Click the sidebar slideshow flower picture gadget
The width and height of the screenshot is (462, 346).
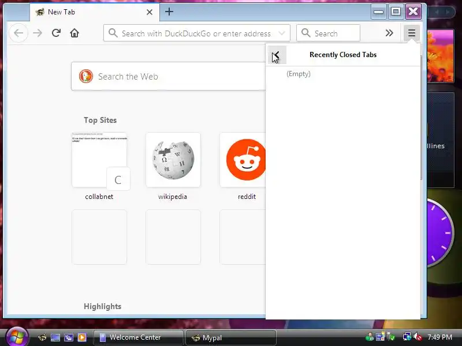coord(440,56)
